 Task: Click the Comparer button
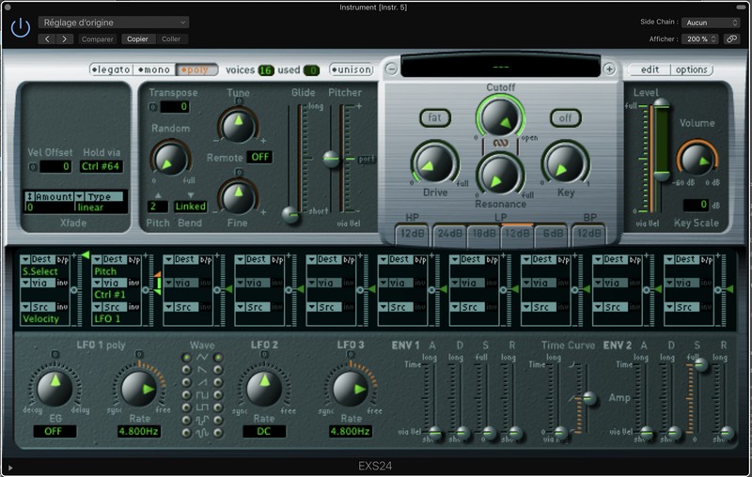[98, 39]
